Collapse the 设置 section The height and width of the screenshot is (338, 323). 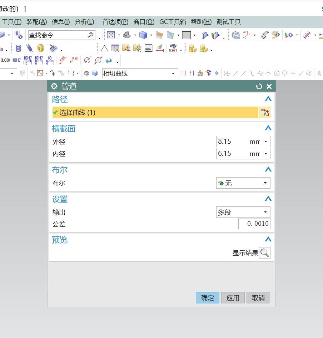coord(268,199)
